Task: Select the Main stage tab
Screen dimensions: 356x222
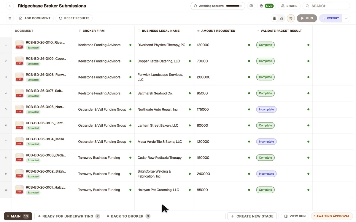Action: coord(18,216)
